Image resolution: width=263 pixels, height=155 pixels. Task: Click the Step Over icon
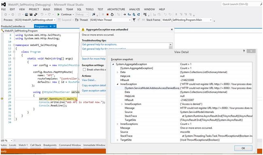(134, 15)
